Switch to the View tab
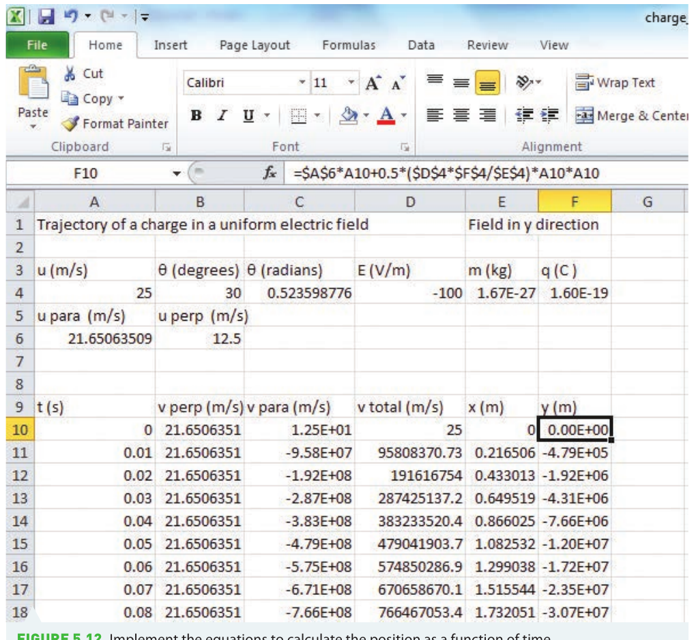The width and height of the screenshot is (694, 640). pos(554,45)
